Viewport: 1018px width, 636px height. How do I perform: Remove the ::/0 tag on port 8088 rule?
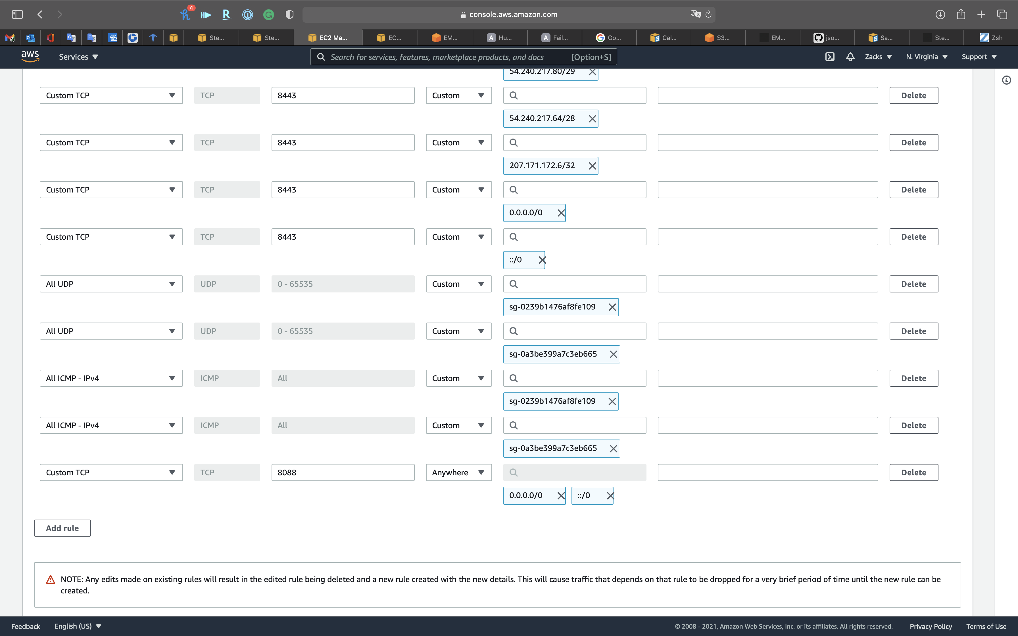[610, 495]
